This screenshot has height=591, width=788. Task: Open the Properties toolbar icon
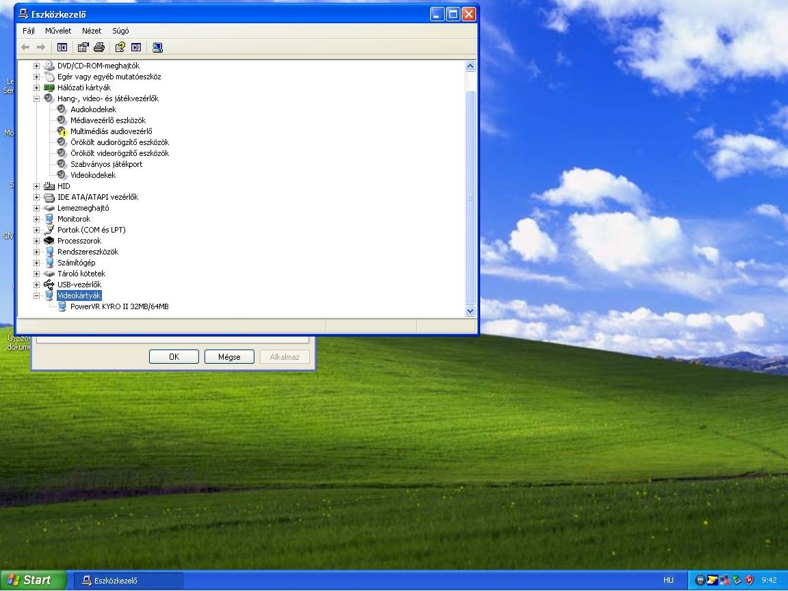pyautogui.click(x=83, y=47)
